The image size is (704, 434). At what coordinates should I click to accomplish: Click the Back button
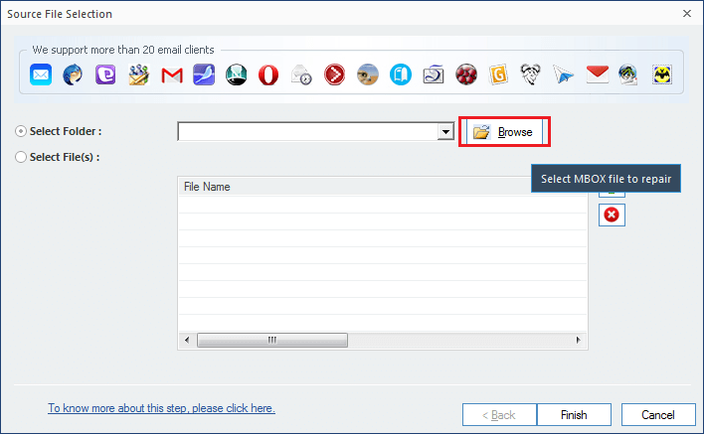499,415
